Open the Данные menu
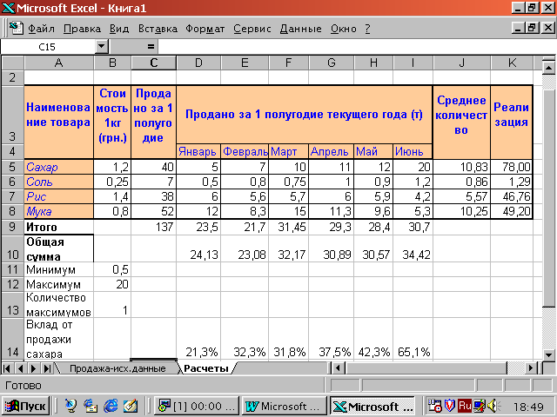 pos(300,29)
